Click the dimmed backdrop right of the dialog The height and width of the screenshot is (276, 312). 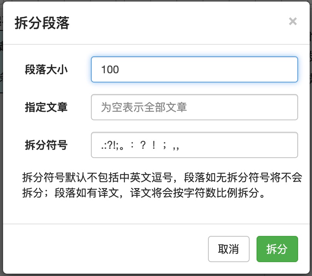[311, 140]
